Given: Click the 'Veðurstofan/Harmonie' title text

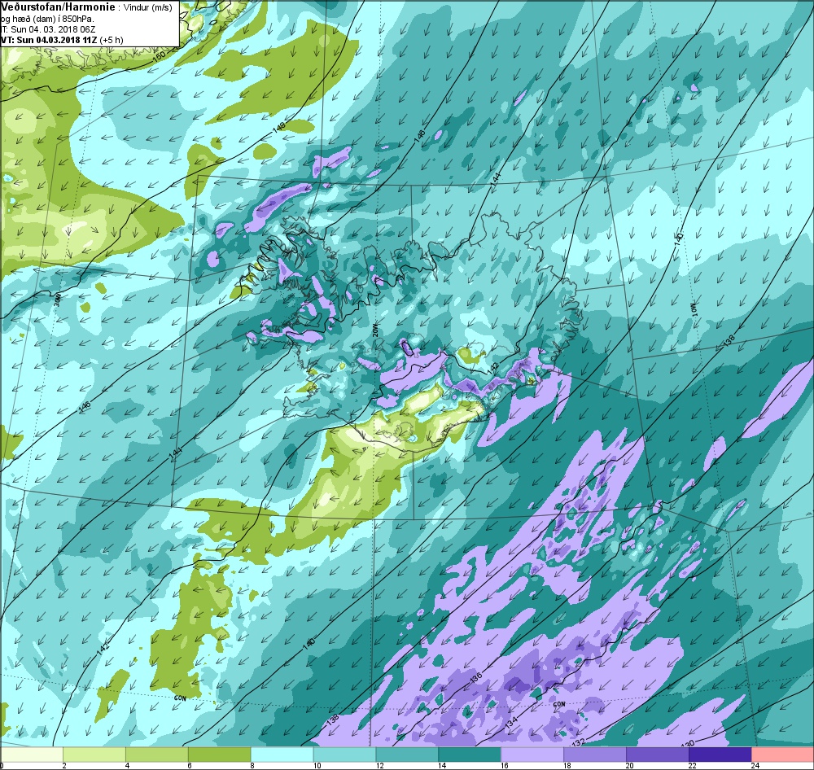Looking at the screenshot, I should click(58, 7).
